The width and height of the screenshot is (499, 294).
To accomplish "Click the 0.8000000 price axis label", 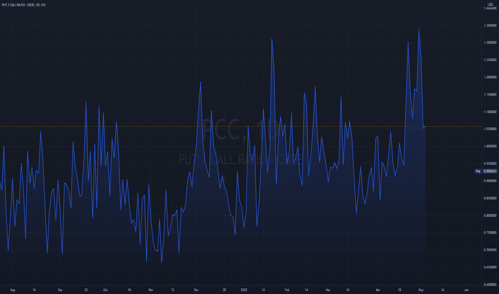I will click(490, 215).
